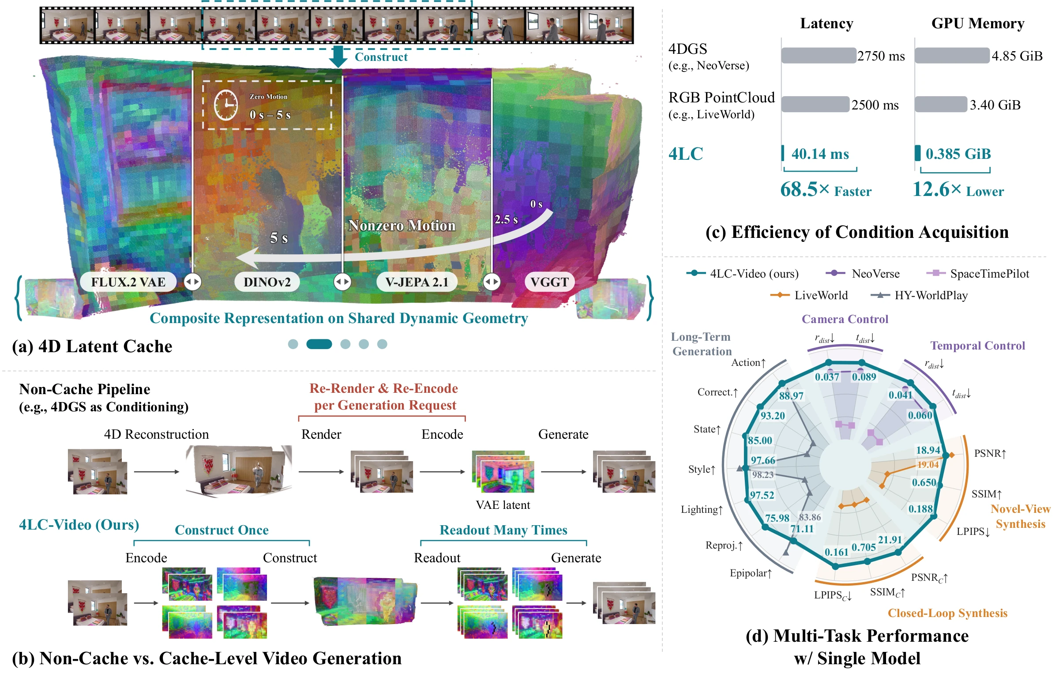Screen dimensions: 1059x681
Task: Click the slider handle between V-JEPA 2.1 and VGGT
Action: tap(492, 282)
